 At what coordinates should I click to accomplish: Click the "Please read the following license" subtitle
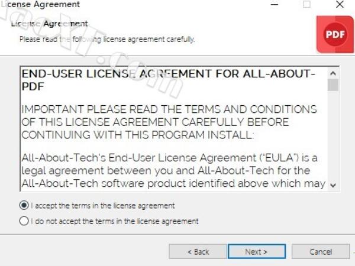107,40
